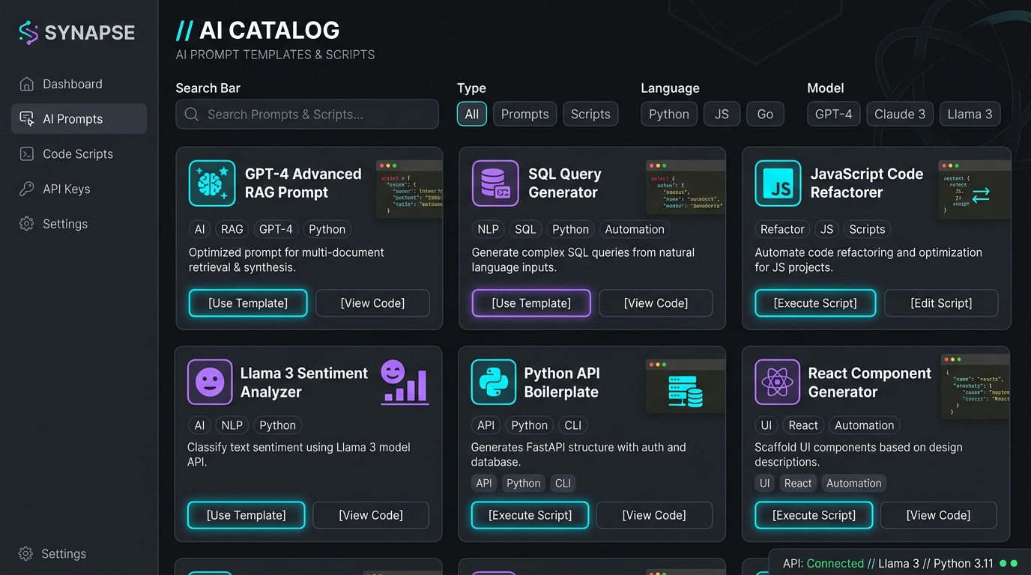The height and width of the screenshot is (575, 1031).
Task: Filter by GPT-4 model
Action: pyautogui.click(x=834, y=115)
